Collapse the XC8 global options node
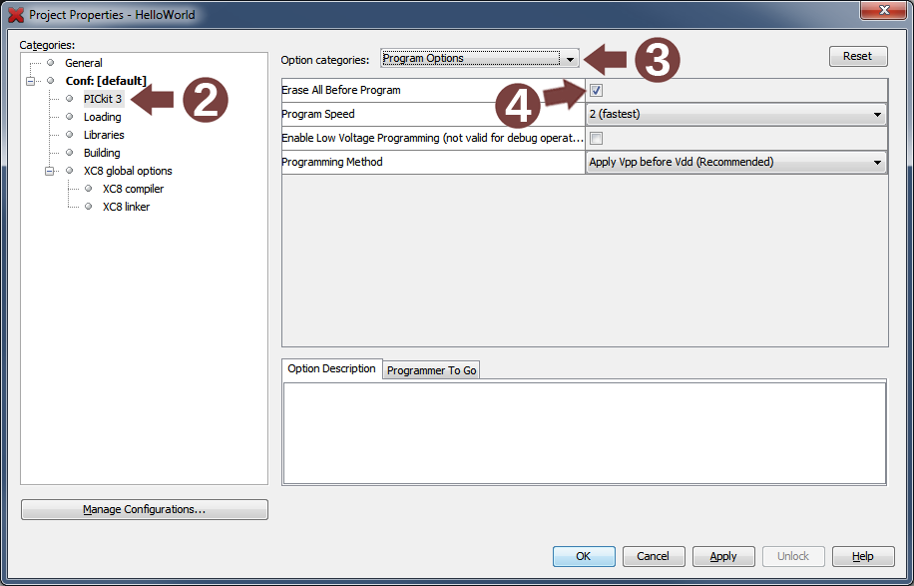 pyautogui.click(x=50, y=171)
